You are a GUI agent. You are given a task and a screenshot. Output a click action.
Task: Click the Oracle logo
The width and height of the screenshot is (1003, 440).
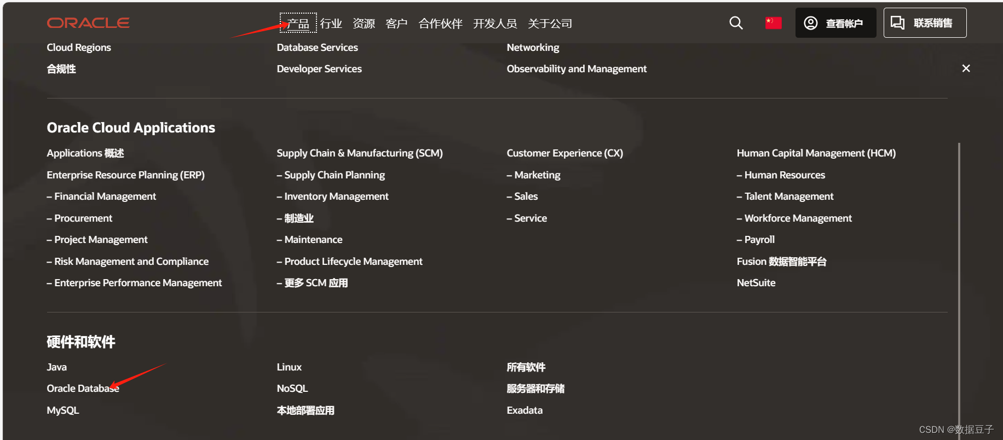click(x=88, y=23)
